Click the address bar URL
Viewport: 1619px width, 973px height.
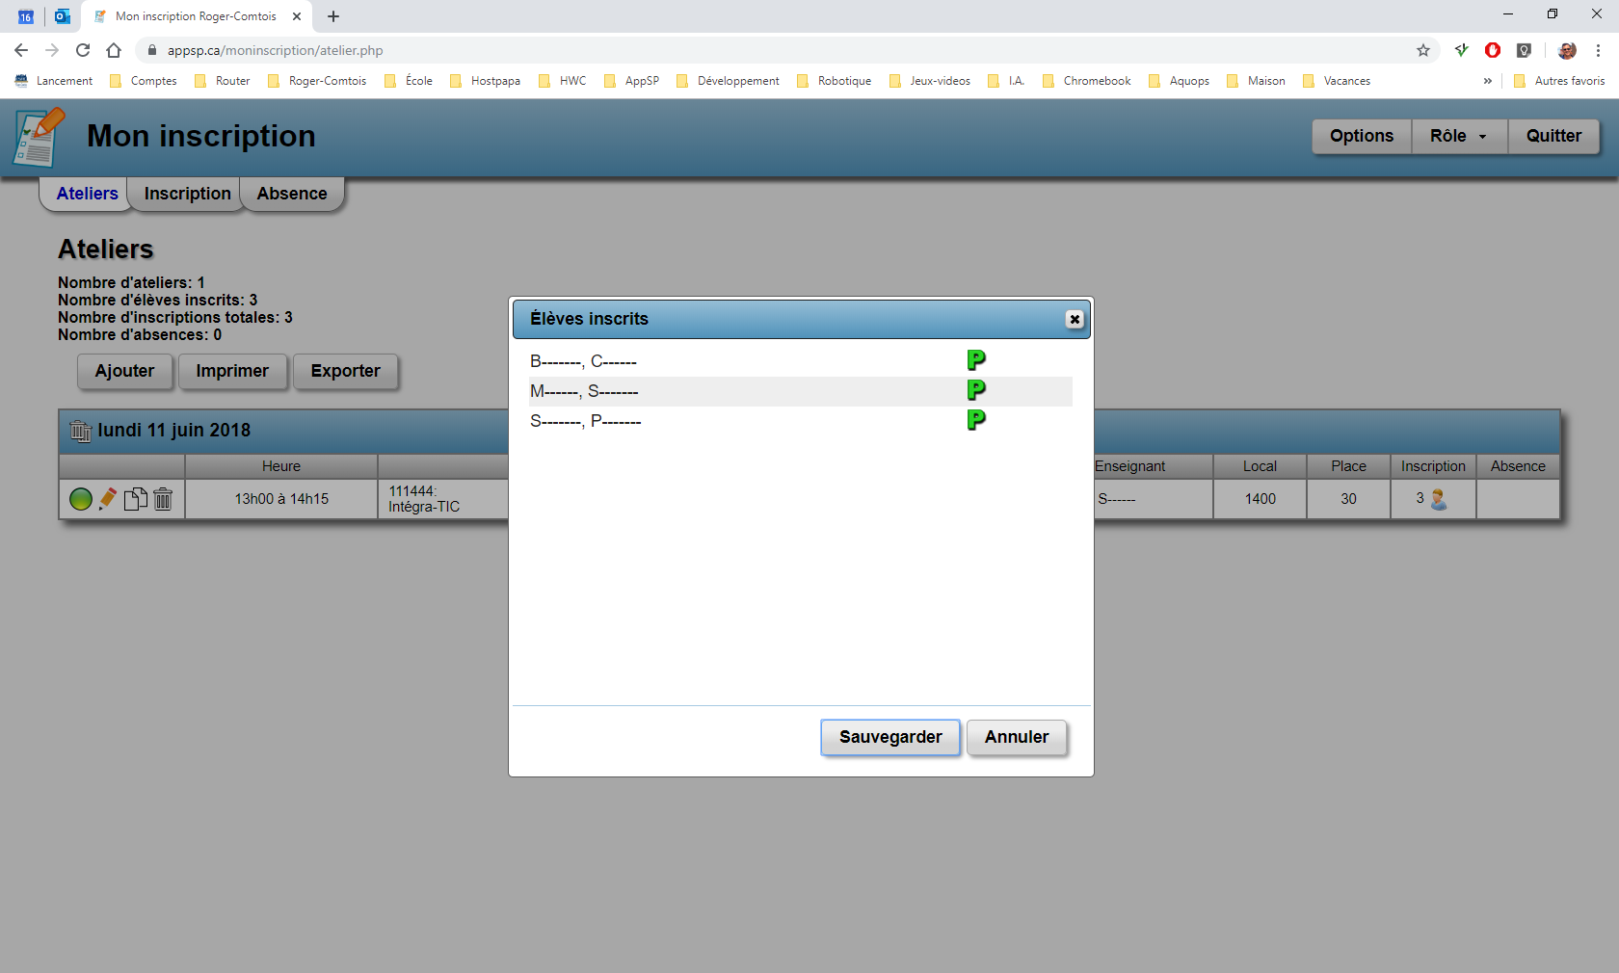pyautogui.click(x=275, y=50)
